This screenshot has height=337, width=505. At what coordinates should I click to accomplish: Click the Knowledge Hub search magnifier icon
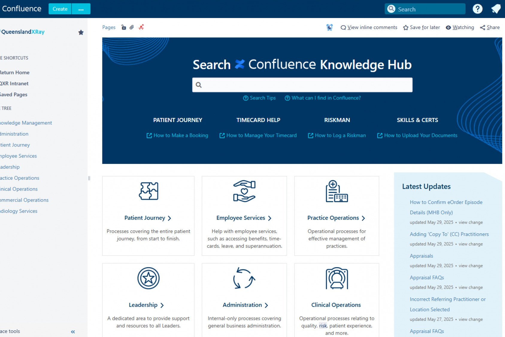click(199, 85)
